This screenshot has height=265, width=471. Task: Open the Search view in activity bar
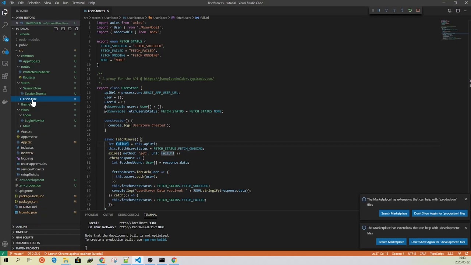point(5,25)
